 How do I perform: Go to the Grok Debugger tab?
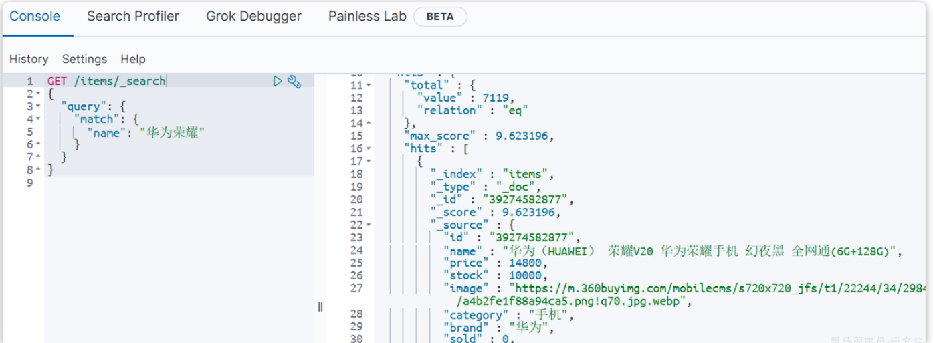[253, 17]
